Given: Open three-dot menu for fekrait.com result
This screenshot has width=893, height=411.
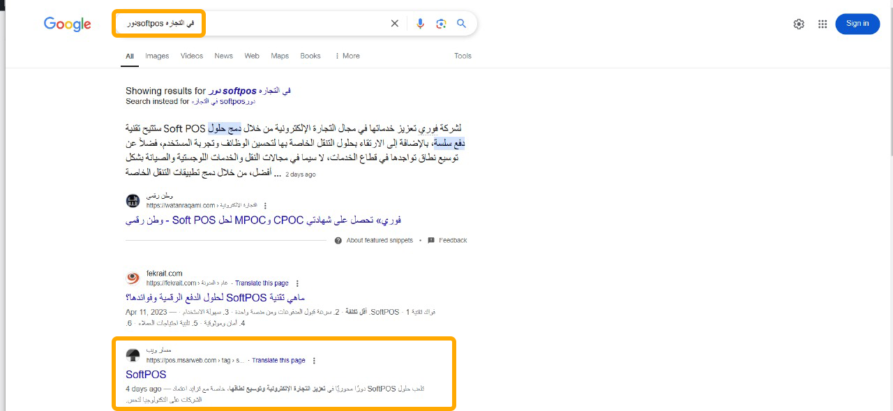Looking at the screenshot, I should tap(297, 283).
